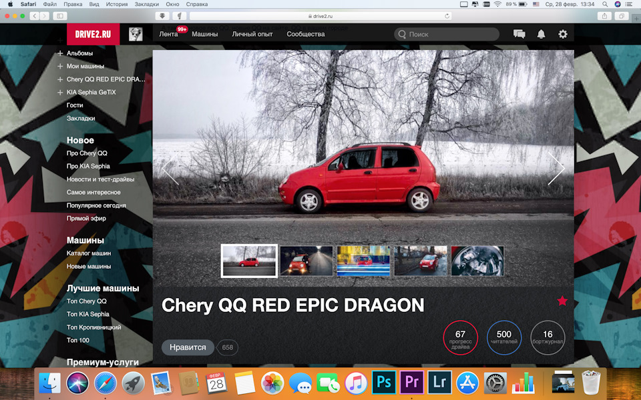Viewport: 641px width, 400px height.
Task: Open the user profile avatar
Action: (x=136, y=34)
